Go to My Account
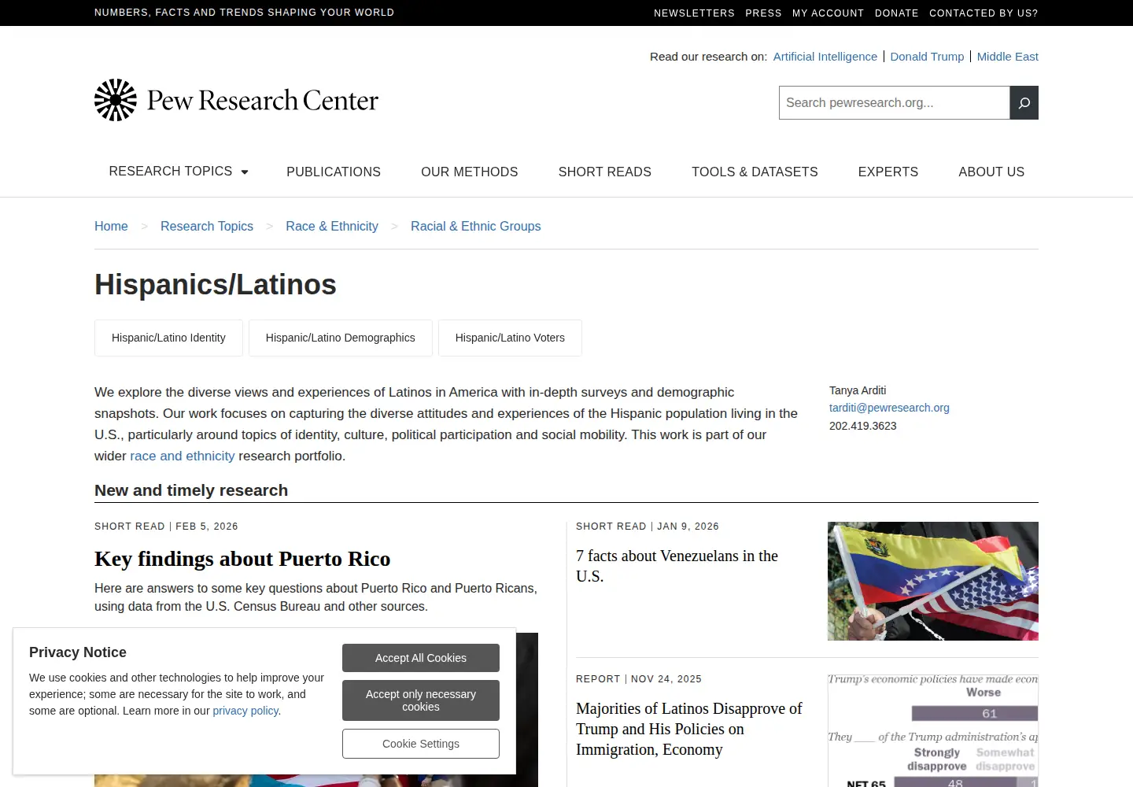Viewport: 1133px width, 787px height. pos(828,13)
